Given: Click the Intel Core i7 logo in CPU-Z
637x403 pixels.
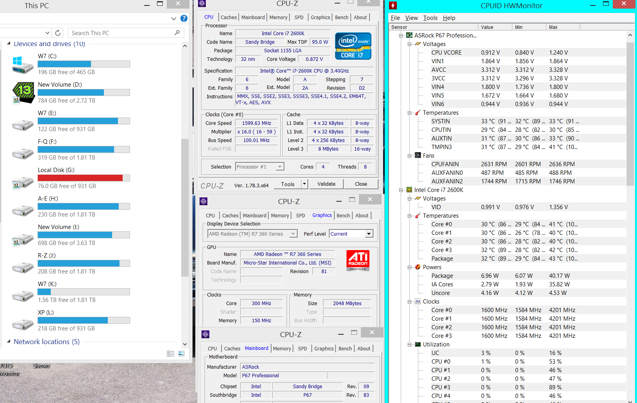Looking at the screenshot, I should click(x=353, y=46).
